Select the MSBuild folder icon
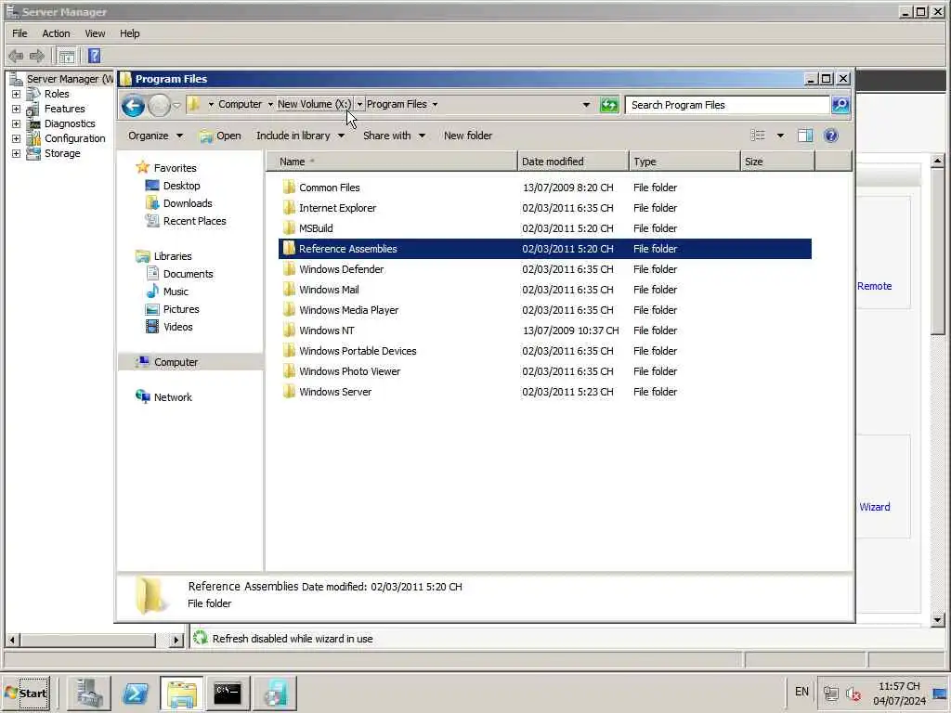The height and width of the screenshot is (713, 951). click(x=290, y=228)
